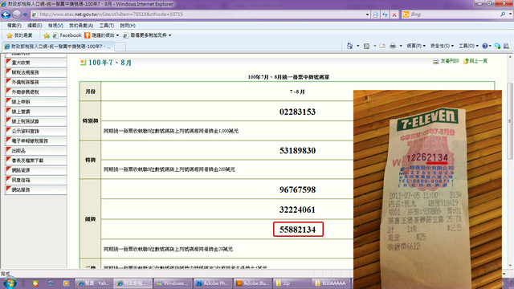Open the zip folder taskbar button
Image resolution: width=514 pixels, height=289 pixels.
[x=292, y=283]
